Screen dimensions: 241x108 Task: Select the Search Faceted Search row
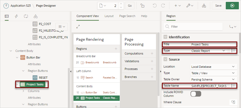(96, 78)
